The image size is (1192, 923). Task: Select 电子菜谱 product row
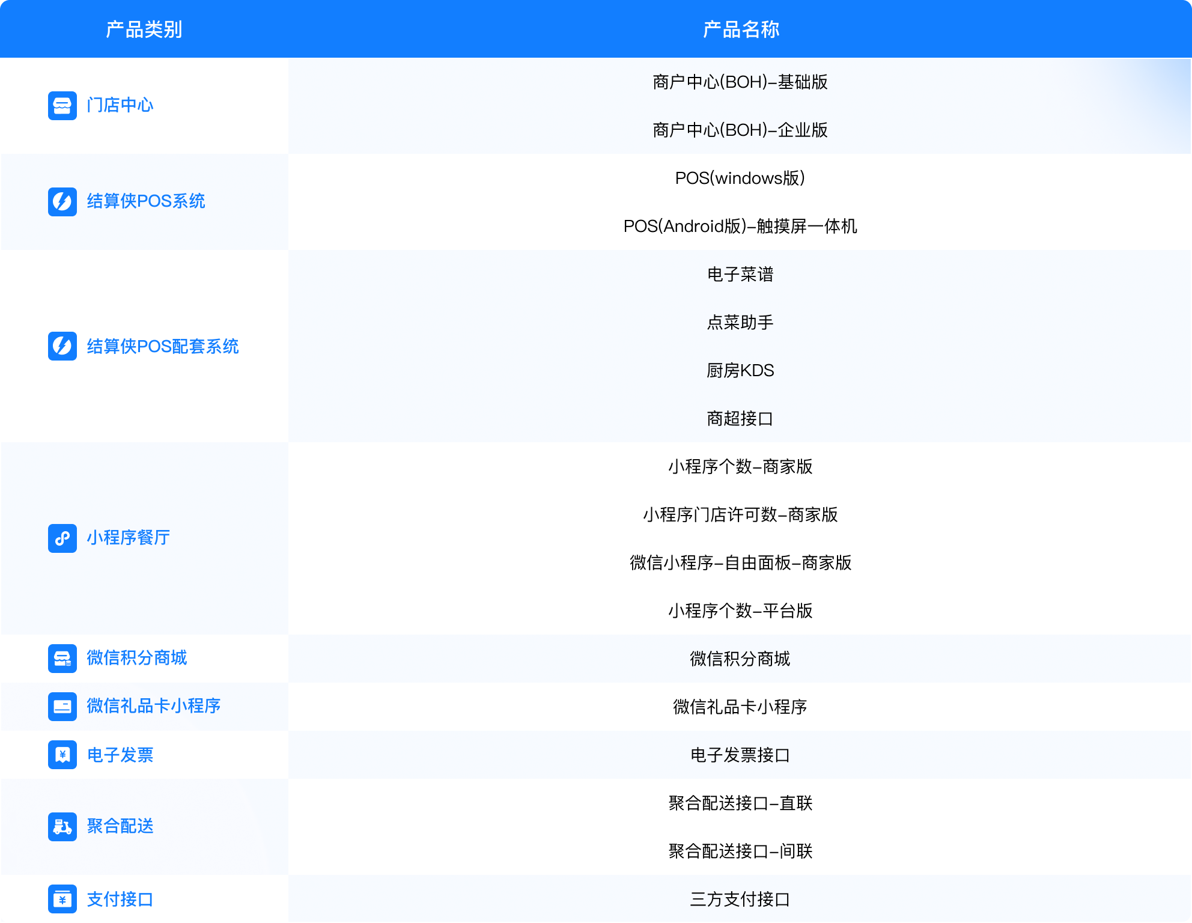click(740, 274)
